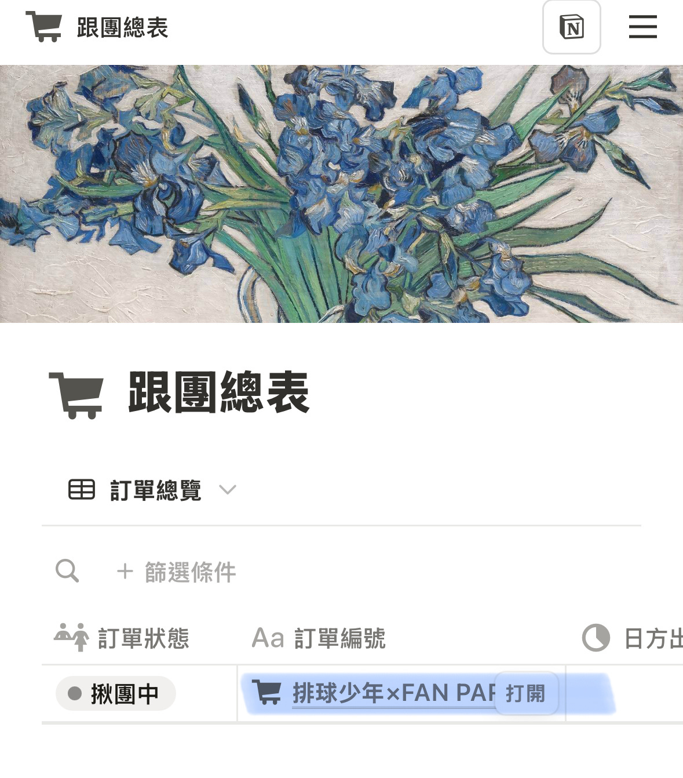
Task: Open the 排球少年×FAN PAR order link
Action: click(x=395, y=693)
